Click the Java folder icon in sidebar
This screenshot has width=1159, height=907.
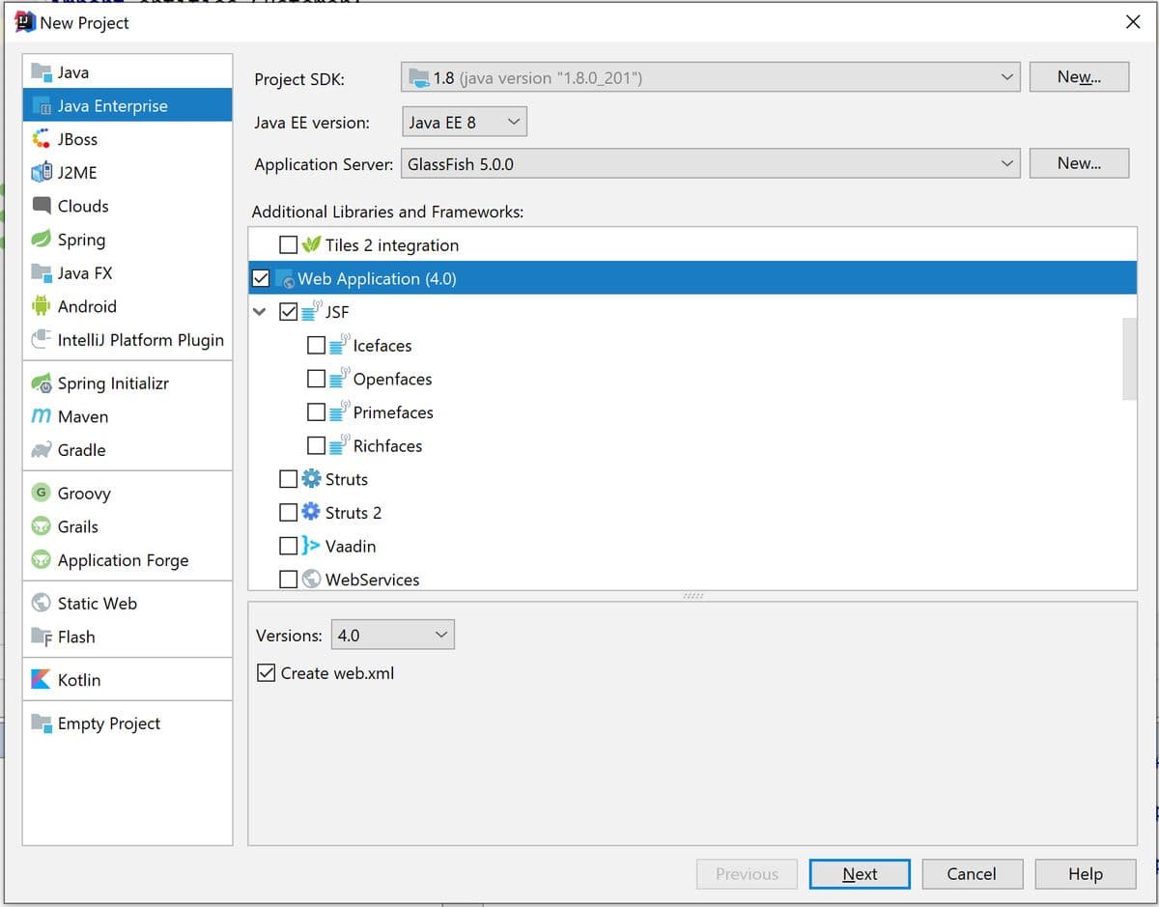point(41,72)
